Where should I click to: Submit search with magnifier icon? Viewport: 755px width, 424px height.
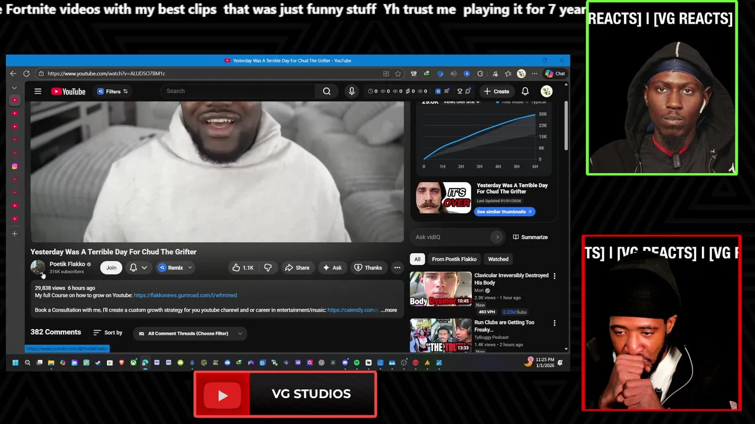(327, 91)
